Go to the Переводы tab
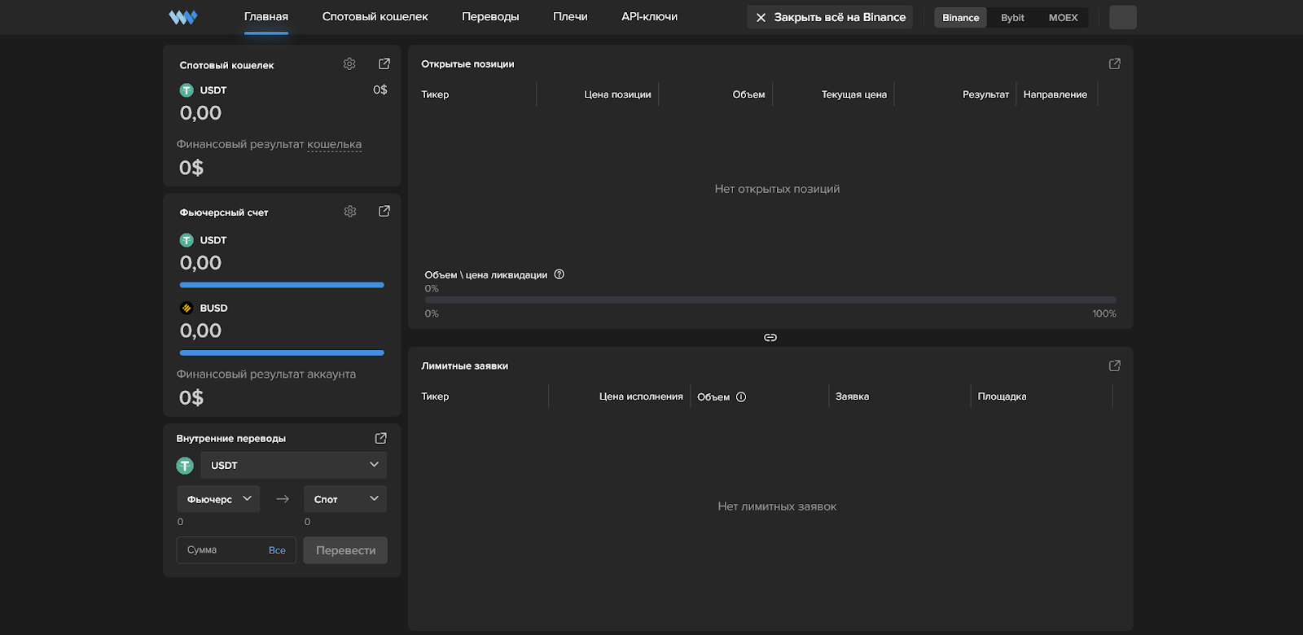The height and width of the screenshot is (635, 1303). coord(490,17)
